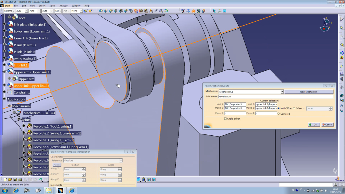Viewport: 345px width, 194px height.
Task: Expand the link plate (link plate.1) node
Action: [4, 24]
